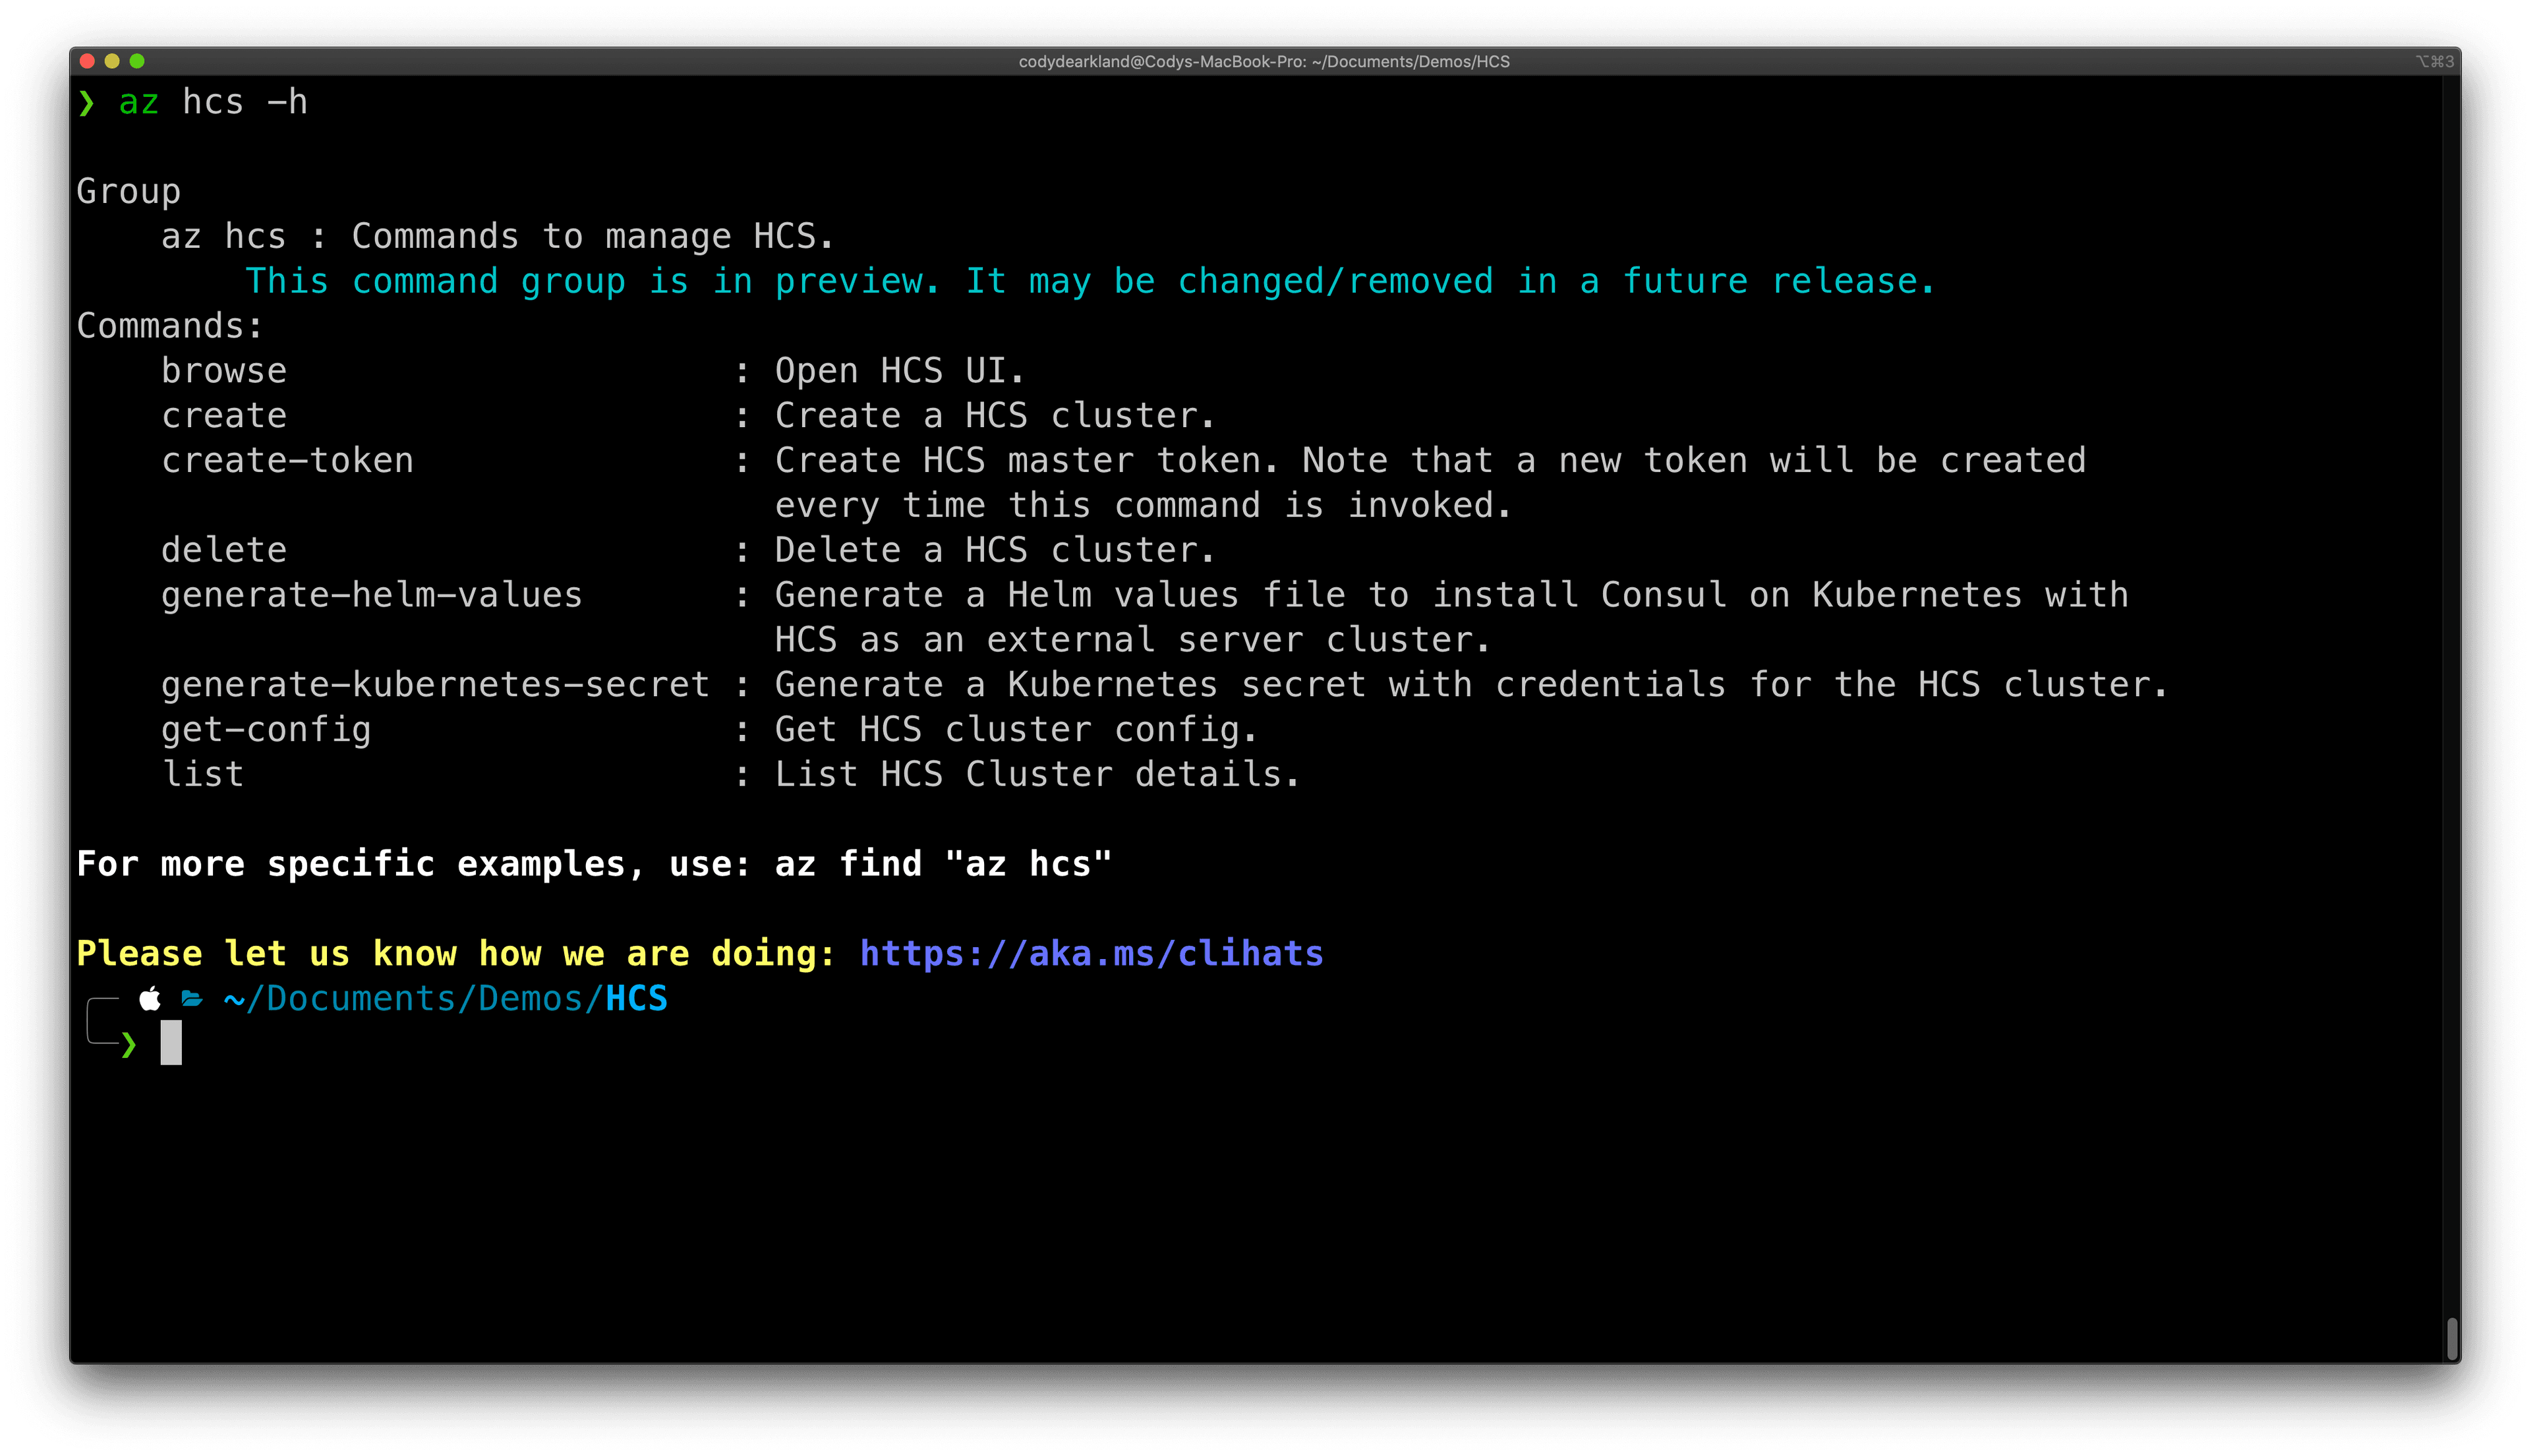Screen dimensions: 2531x1456
Task: Click the window title text
Action: point(1264,61)
